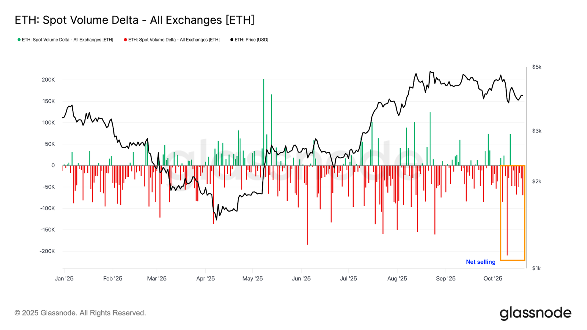
Task: Toggle the ETH: Price [USD] legend label
Action: coord(251,40)
